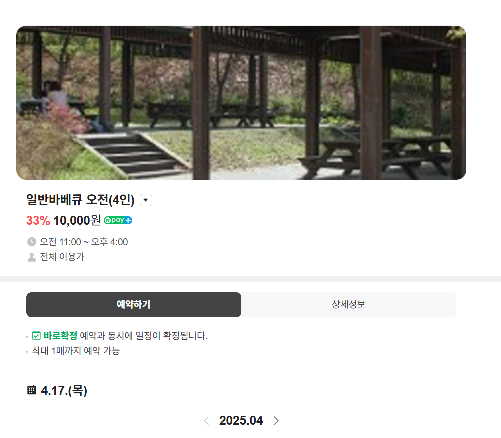
Task: Open the product option dropdown arrow
Action: [146, 200]
